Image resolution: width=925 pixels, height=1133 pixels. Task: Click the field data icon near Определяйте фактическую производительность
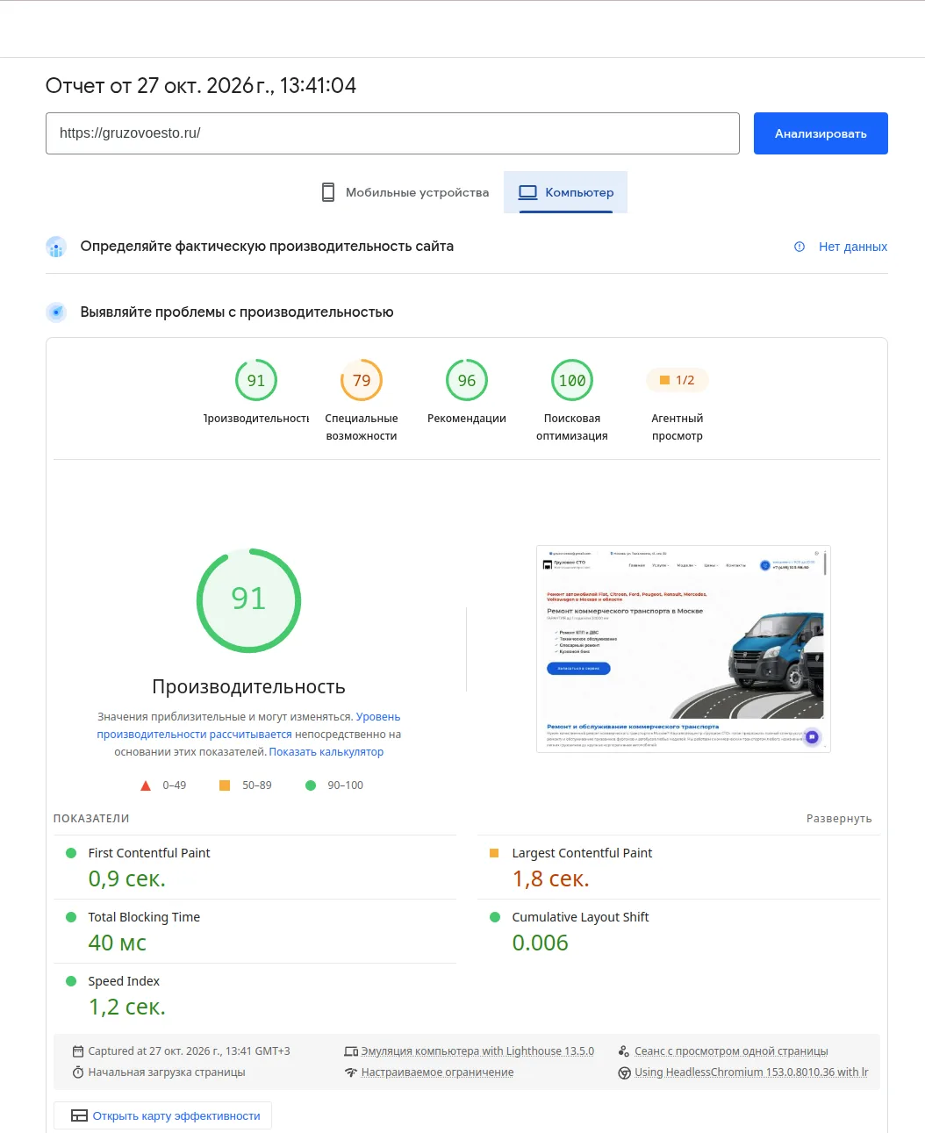click(56, 247)
